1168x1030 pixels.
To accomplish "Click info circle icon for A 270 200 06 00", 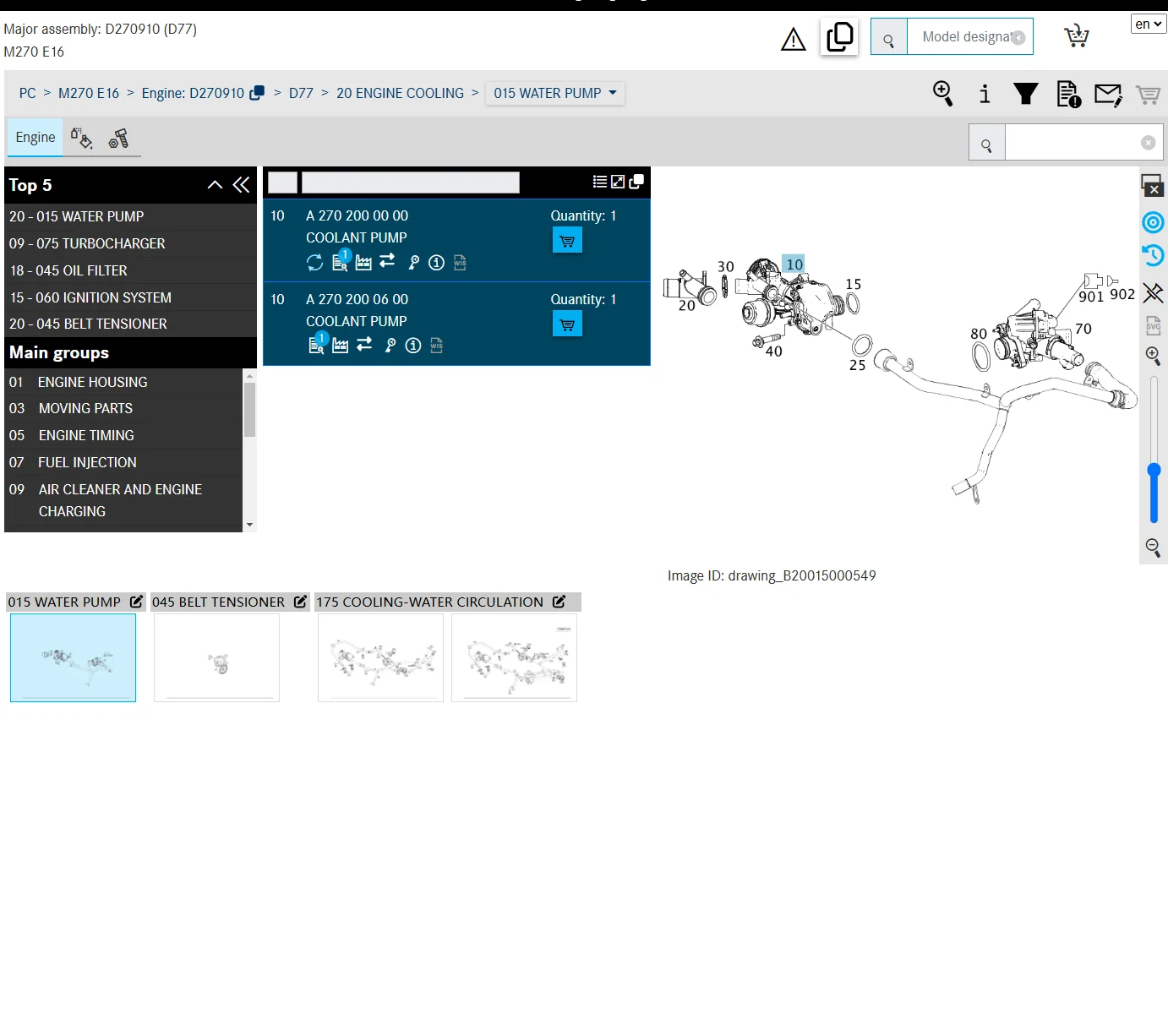I will tap(413, 346).
